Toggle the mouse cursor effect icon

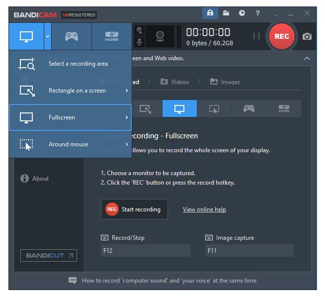pyautogui.click(x=140, y=31)
